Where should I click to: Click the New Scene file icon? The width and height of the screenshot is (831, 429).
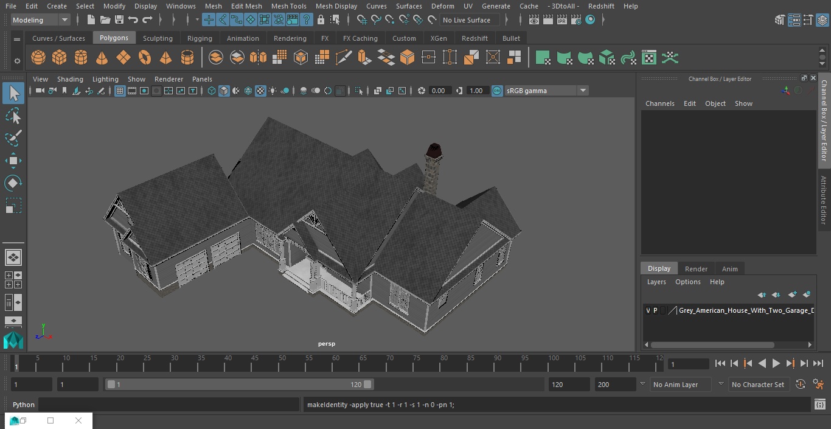pos(91,20)
